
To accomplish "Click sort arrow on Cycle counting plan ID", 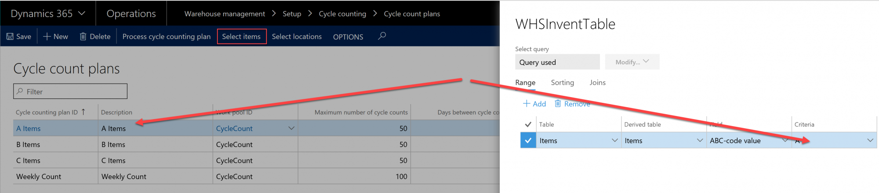I will click(x=83, y=112).
